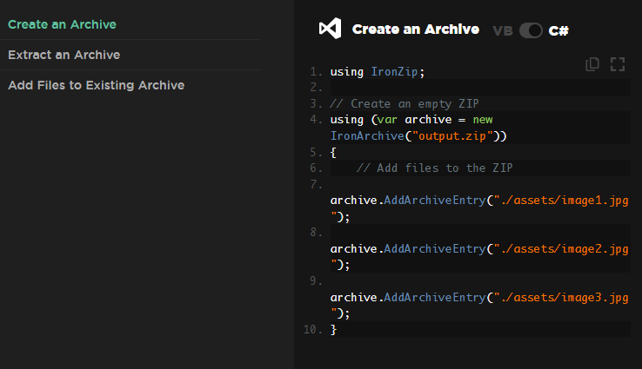The image size is (642, 369).
Task: Select the C# language label
Action: click(558, 30)
